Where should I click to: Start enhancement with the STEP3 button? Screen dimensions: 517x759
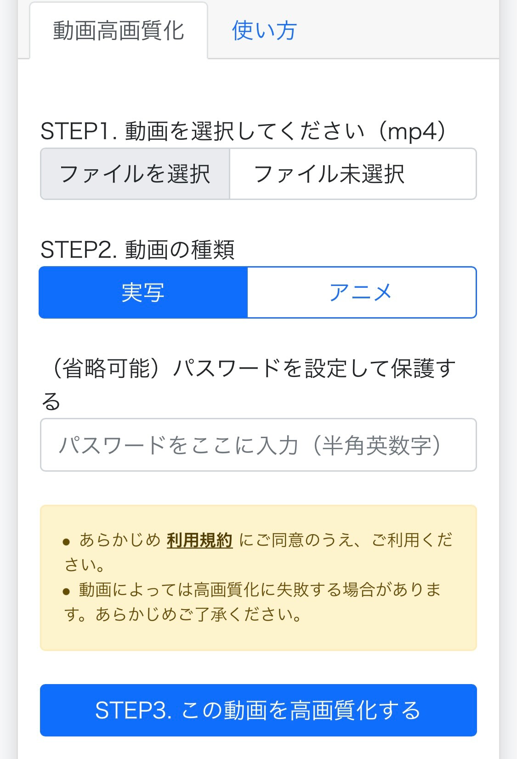(x=258, y=710)
